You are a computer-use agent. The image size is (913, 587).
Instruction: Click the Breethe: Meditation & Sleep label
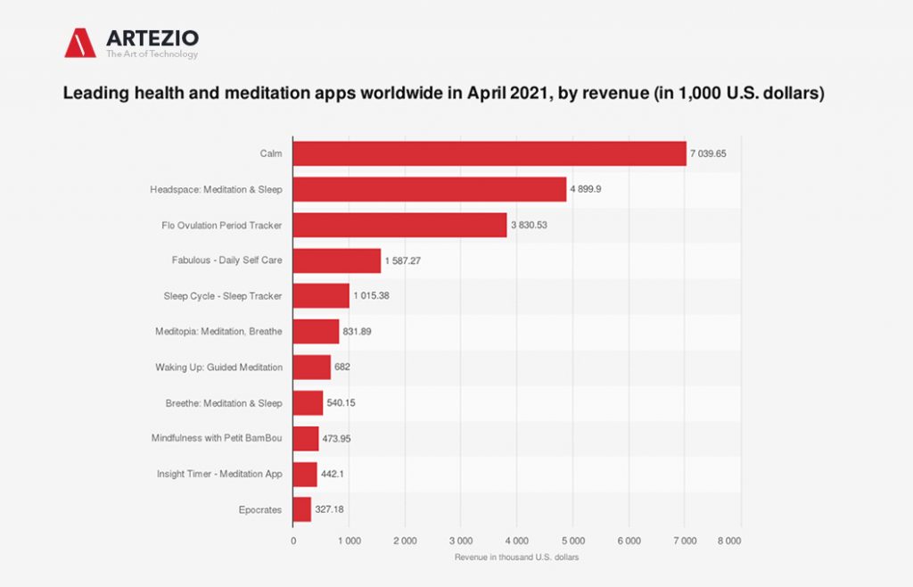point(224,403)
